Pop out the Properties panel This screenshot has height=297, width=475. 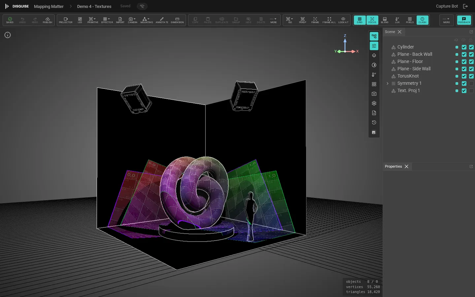(471, 166)
